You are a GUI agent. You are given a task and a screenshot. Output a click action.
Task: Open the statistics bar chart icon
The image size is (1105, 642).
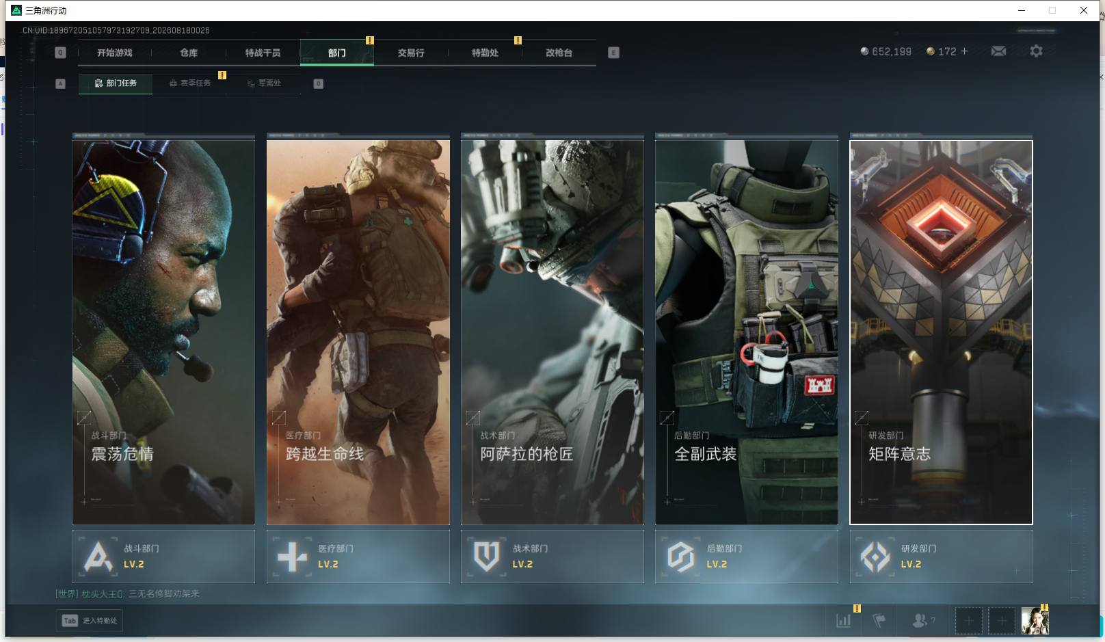pyautogui.click(x=844, y=621)
